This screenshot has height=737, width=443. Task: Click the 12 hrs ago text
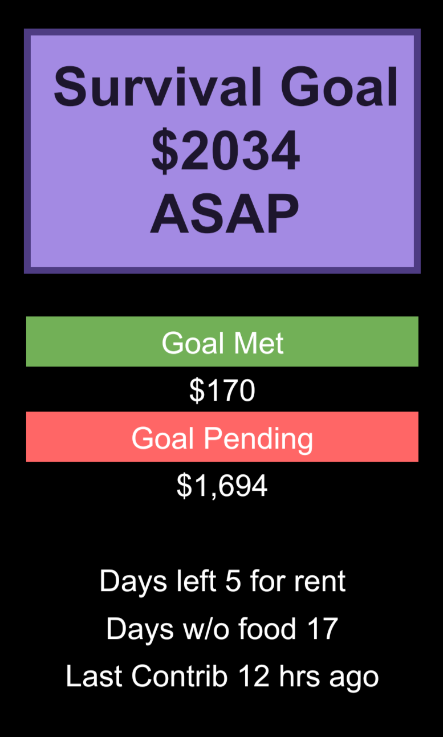point(308,677)
